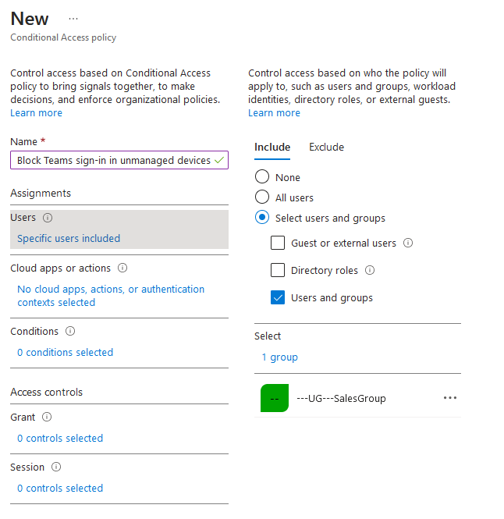Click the Conditions info icon
504x519 pixels.
(70, 331)
